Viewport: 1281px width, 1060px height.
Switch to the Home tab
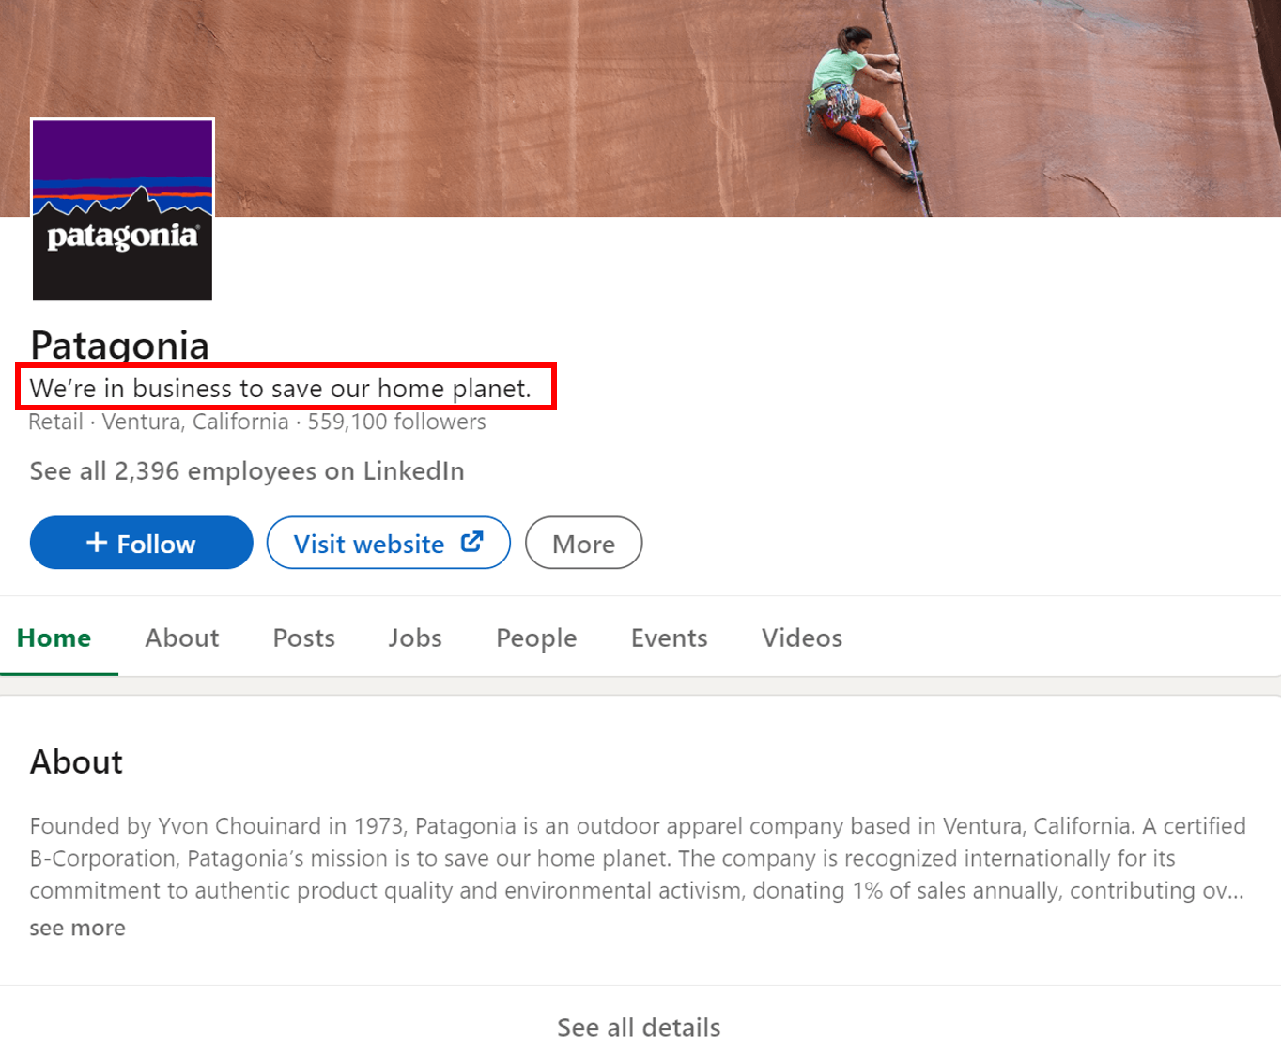tap(54, 638)
